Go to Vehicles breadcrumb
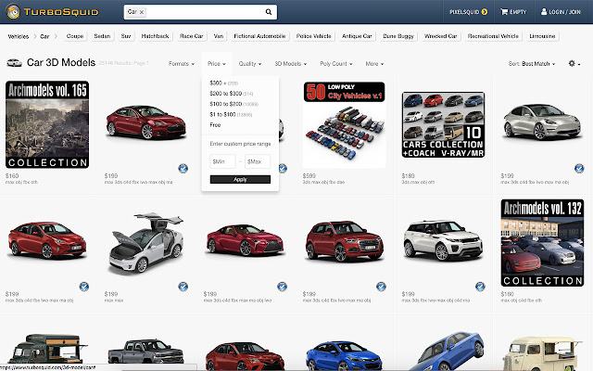This screenshot has width=593, height=371. coord(19,36)
